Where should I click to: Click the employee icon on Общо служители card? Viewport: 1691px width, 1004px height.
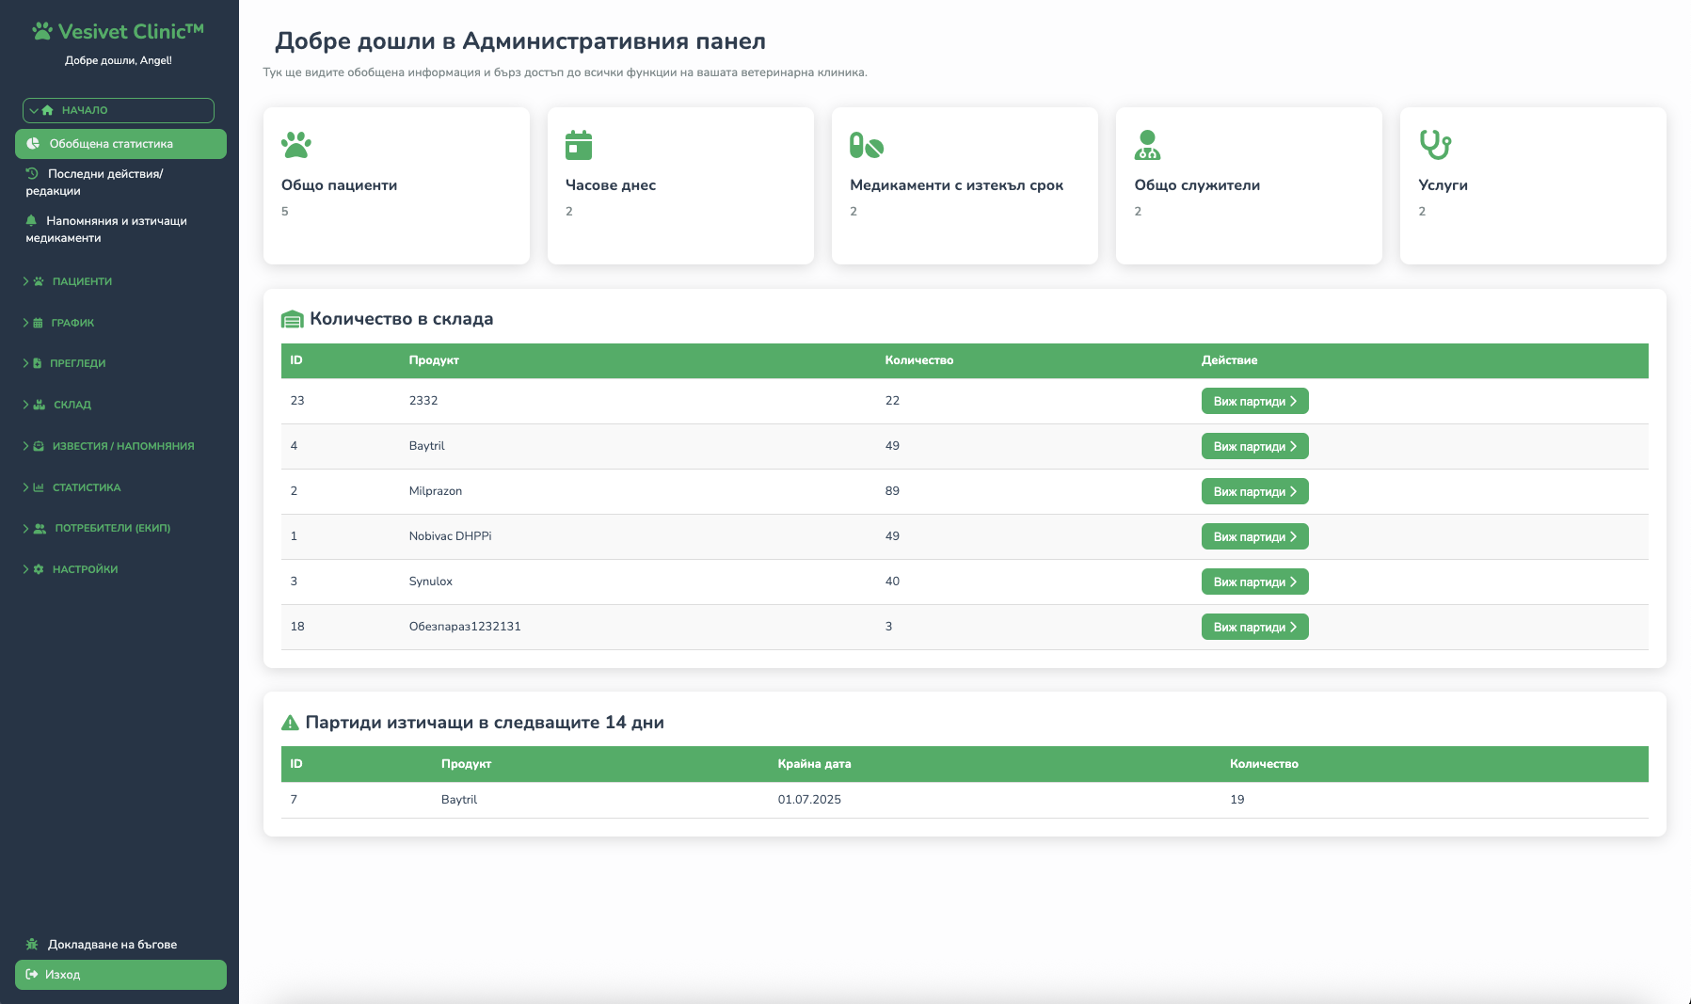click(1149, 146)
